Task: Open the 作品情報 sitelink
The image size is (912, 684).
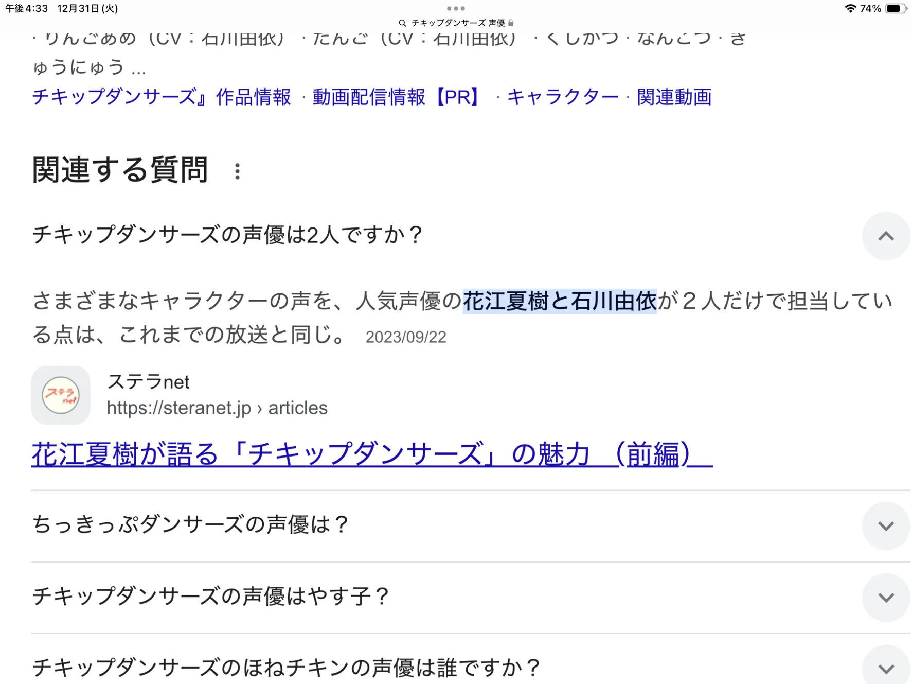Action: tap(162, 97)
